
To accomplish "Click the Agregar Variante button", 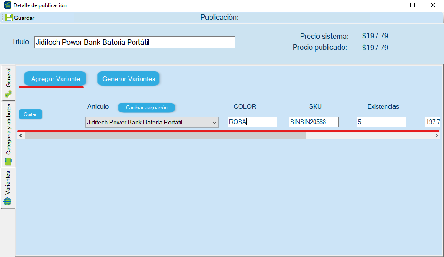I will (x=55, y=79).
